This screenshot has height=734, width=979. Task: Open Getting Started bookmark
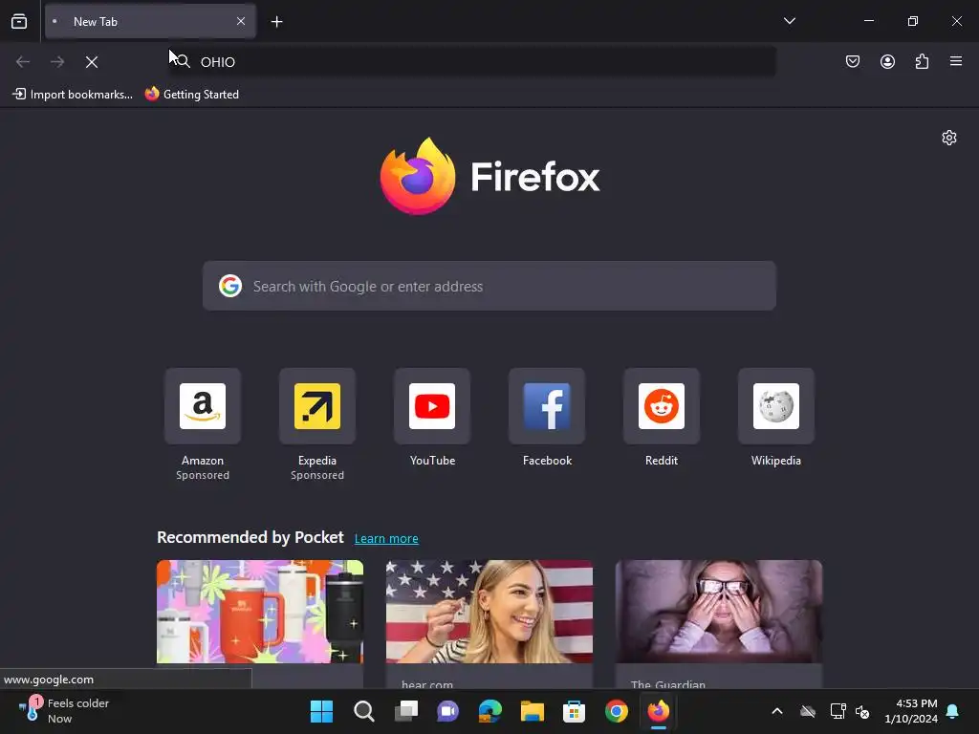coord(192,95)
